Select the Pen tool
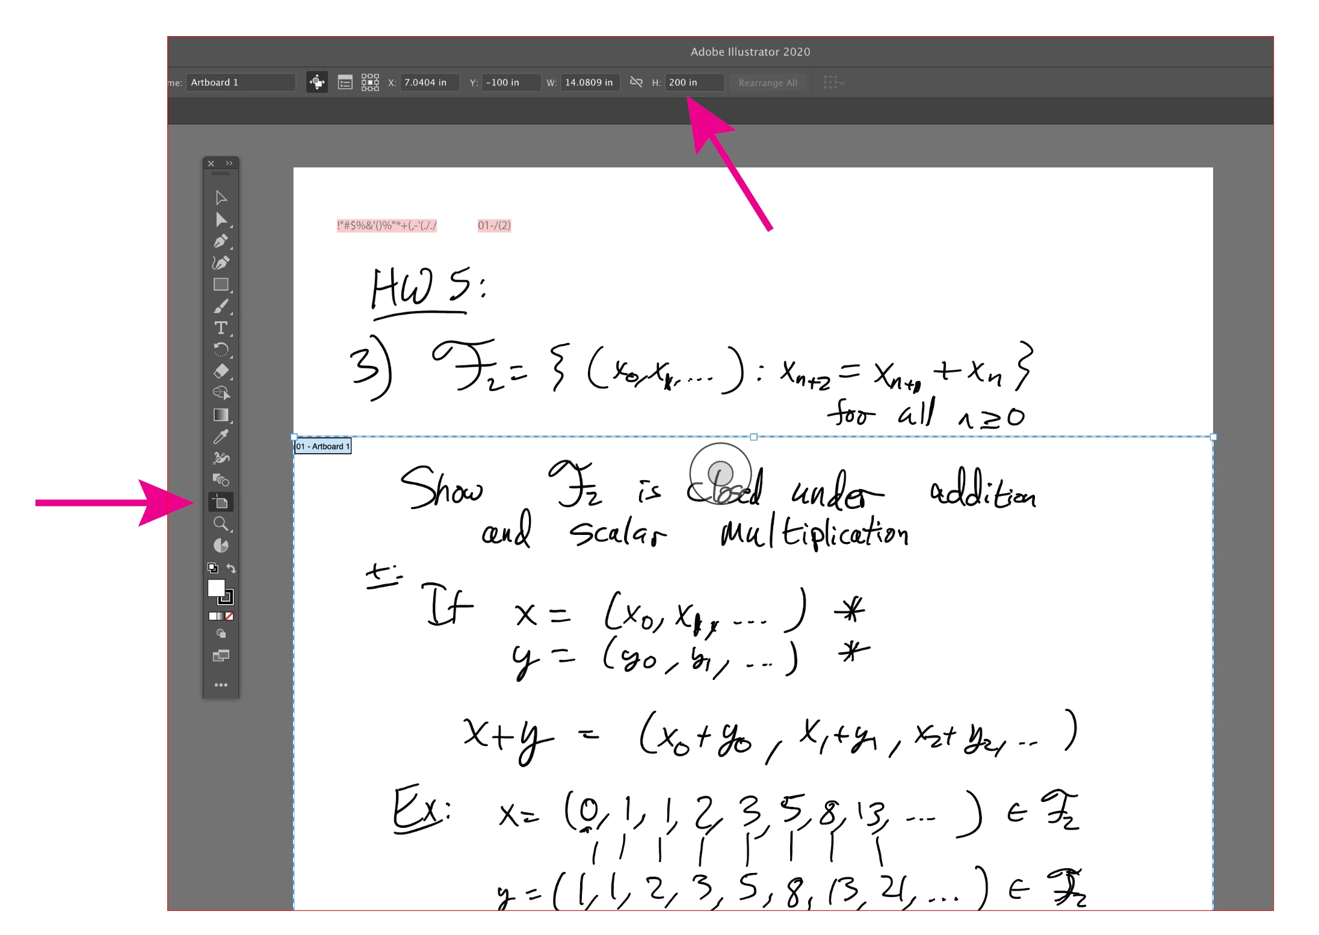Screen dimensions: 1319x935 point(221,241)
